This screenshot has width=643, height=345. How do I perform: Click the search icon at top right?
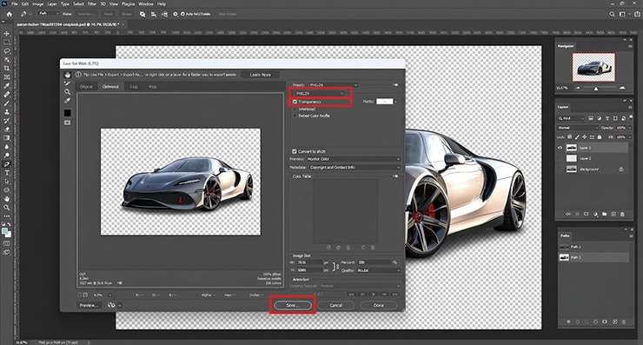tap(612, 14)
